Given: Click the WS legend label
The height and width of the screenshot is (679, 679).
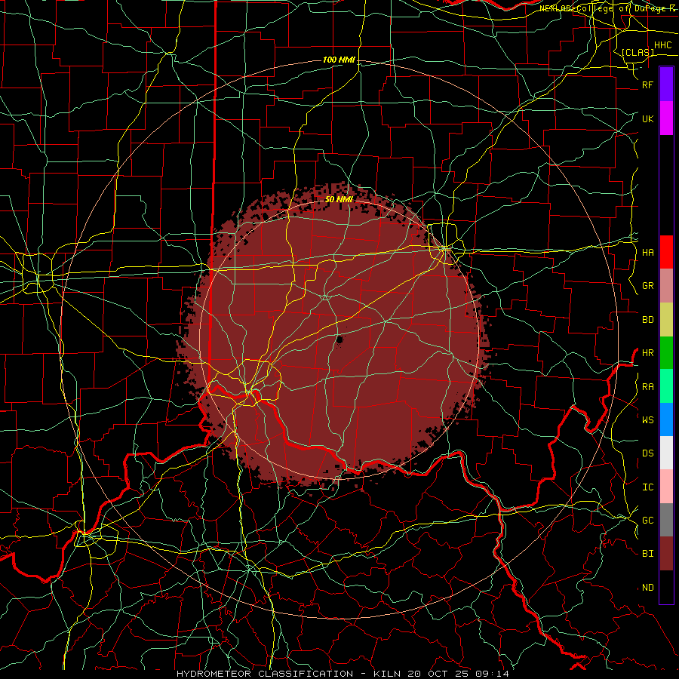Looking at the screenshot, I should (x=648, y=419).
